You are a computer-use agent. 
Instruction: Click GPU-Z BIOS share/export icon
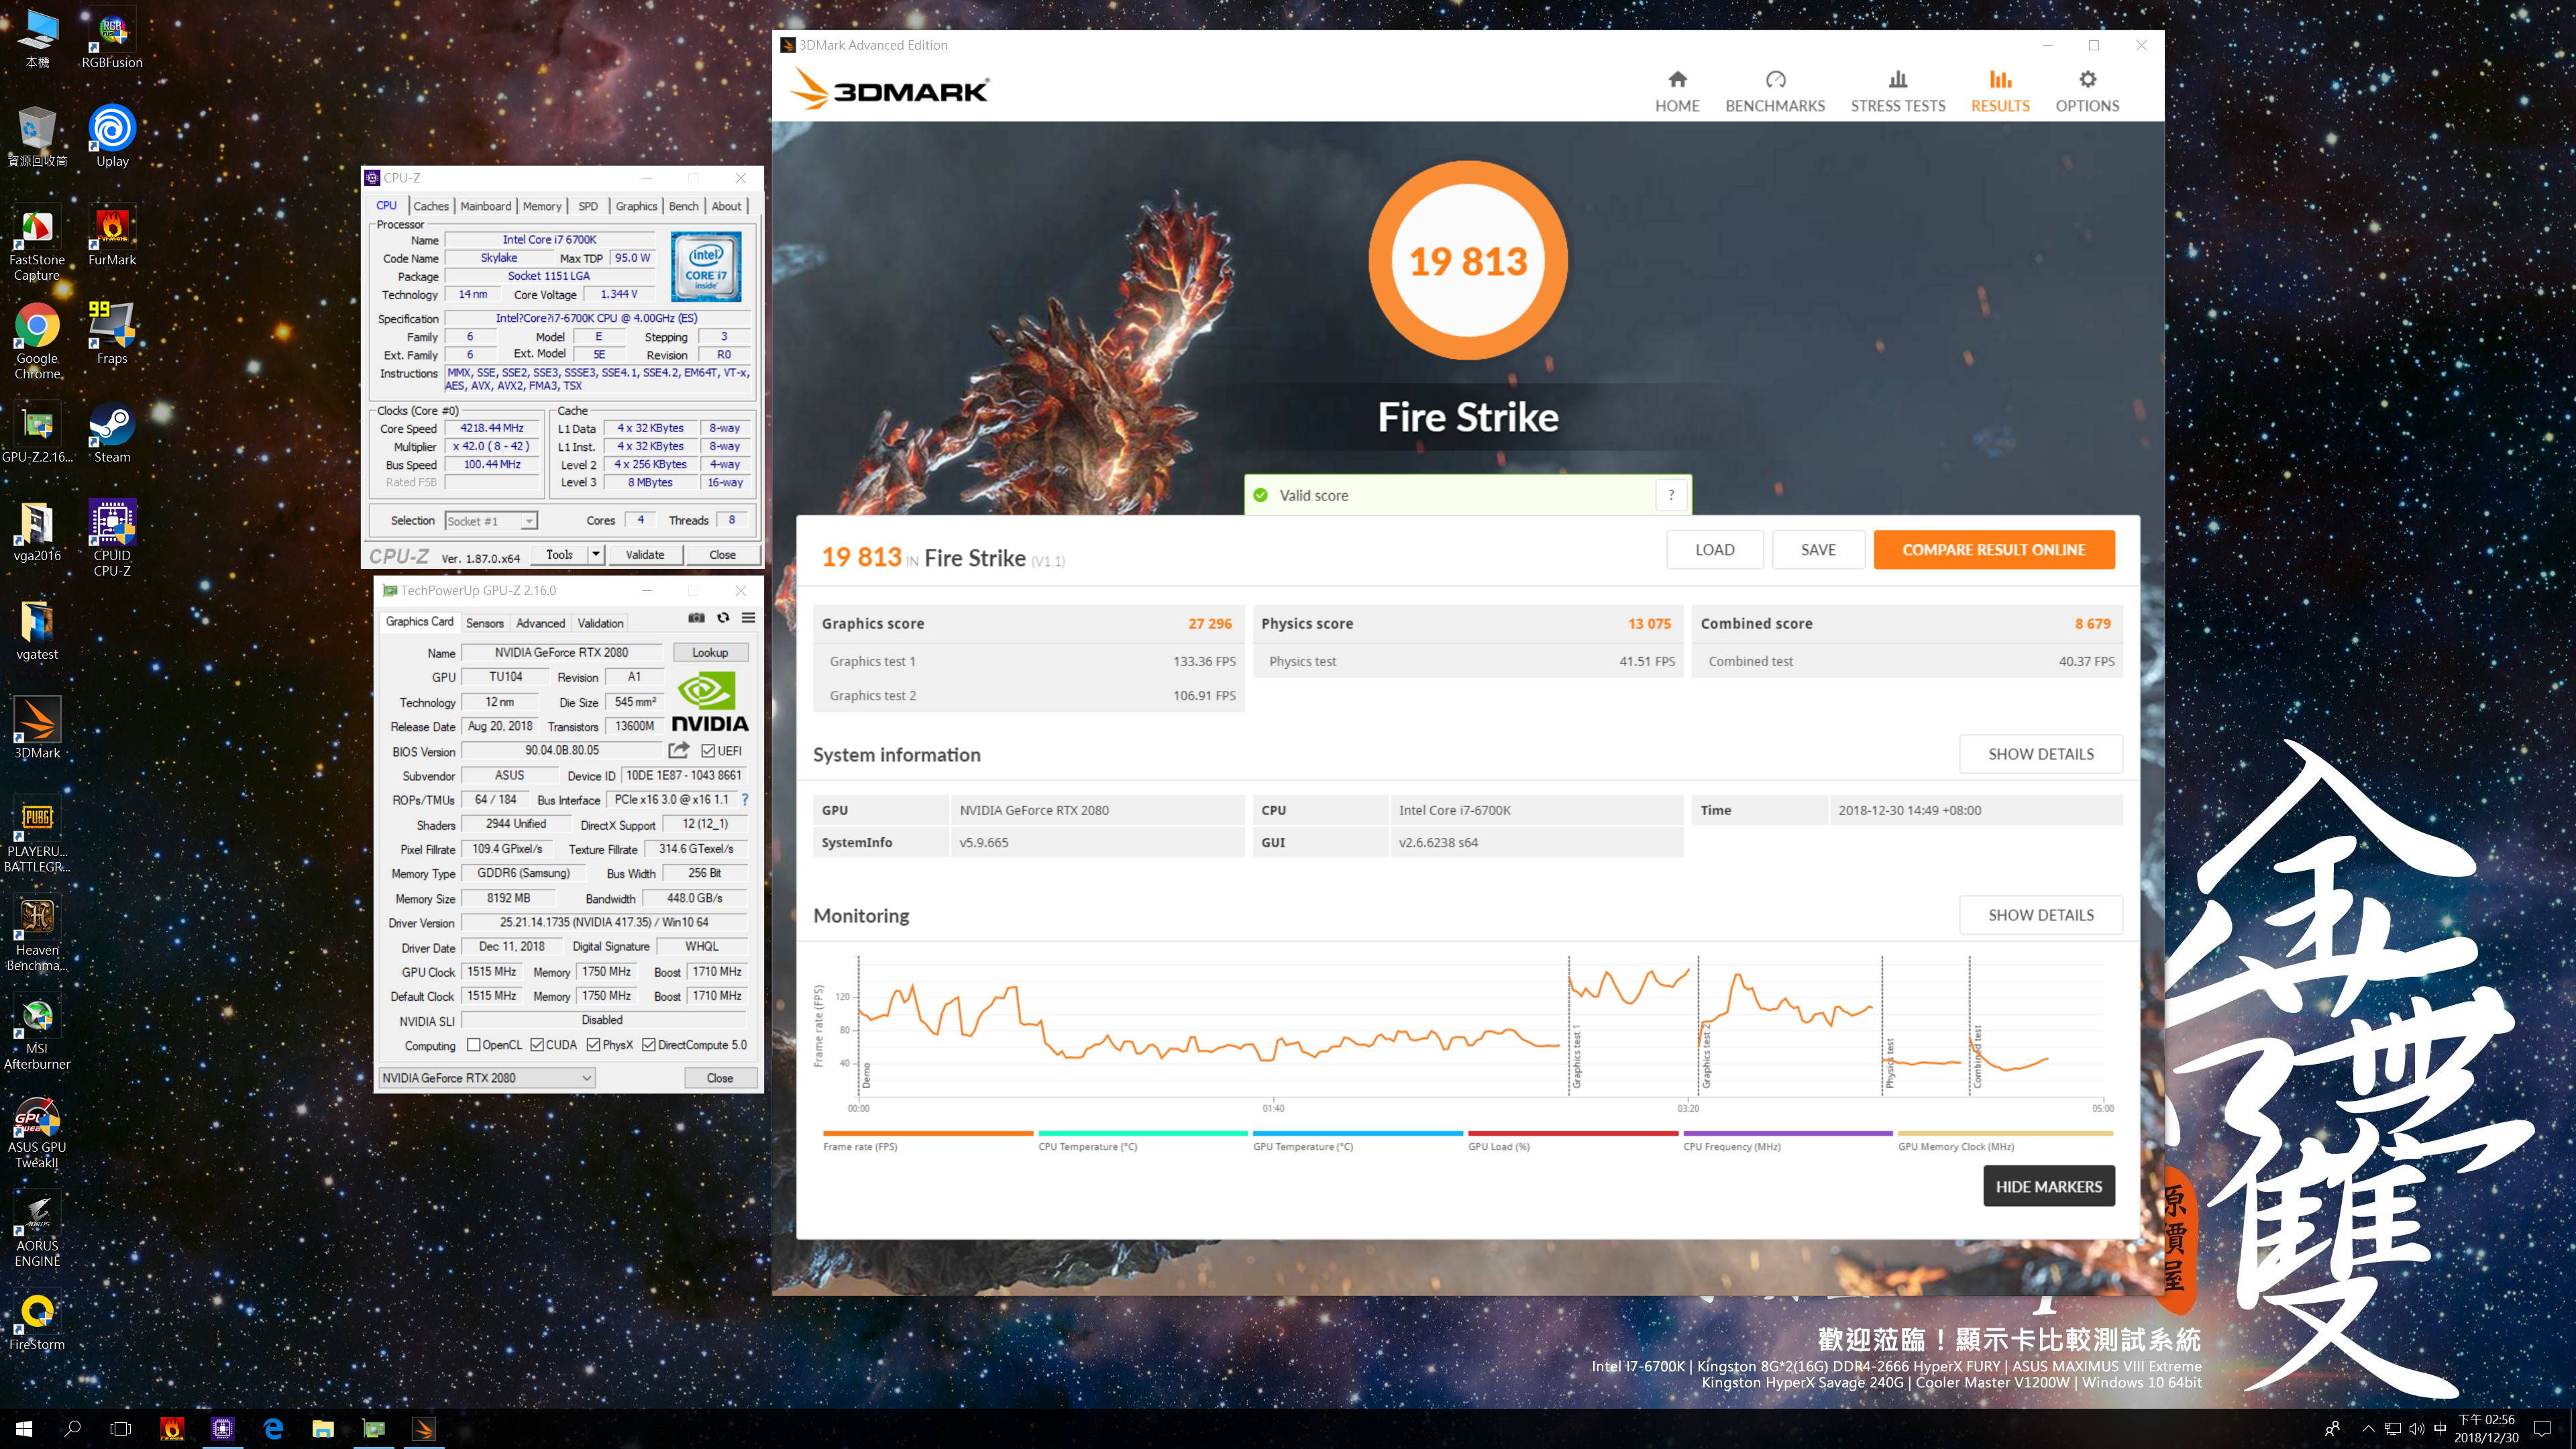click(679, 750)
